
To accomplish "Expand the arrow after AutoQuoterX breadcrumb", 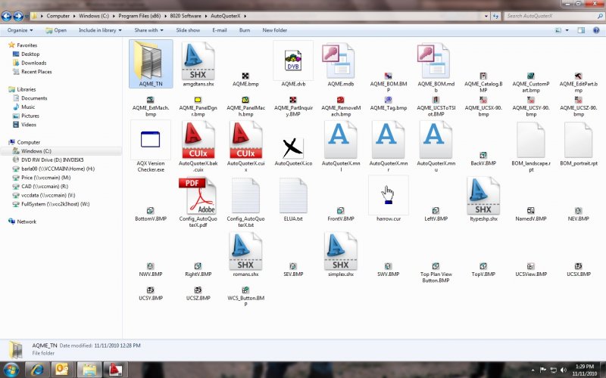I will (x=245, y=16).
